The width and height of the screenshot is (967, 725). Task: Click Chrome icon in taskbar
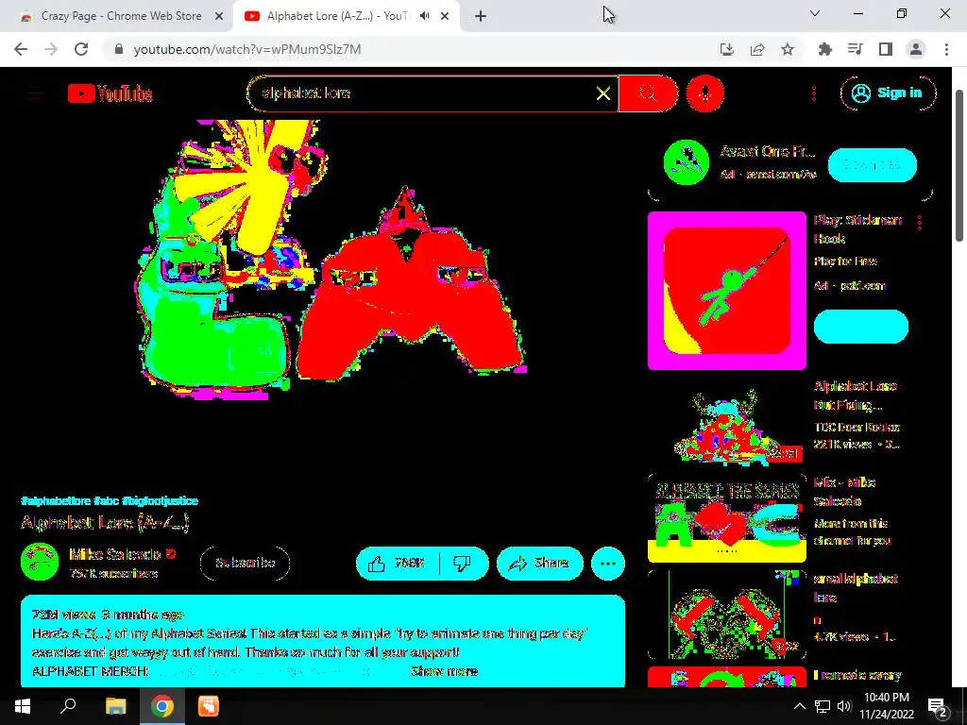pyautogui.click(x=162, y=706)
